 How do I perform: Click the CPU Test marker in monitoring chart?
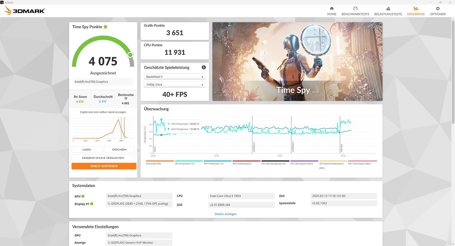pos(342,148)
